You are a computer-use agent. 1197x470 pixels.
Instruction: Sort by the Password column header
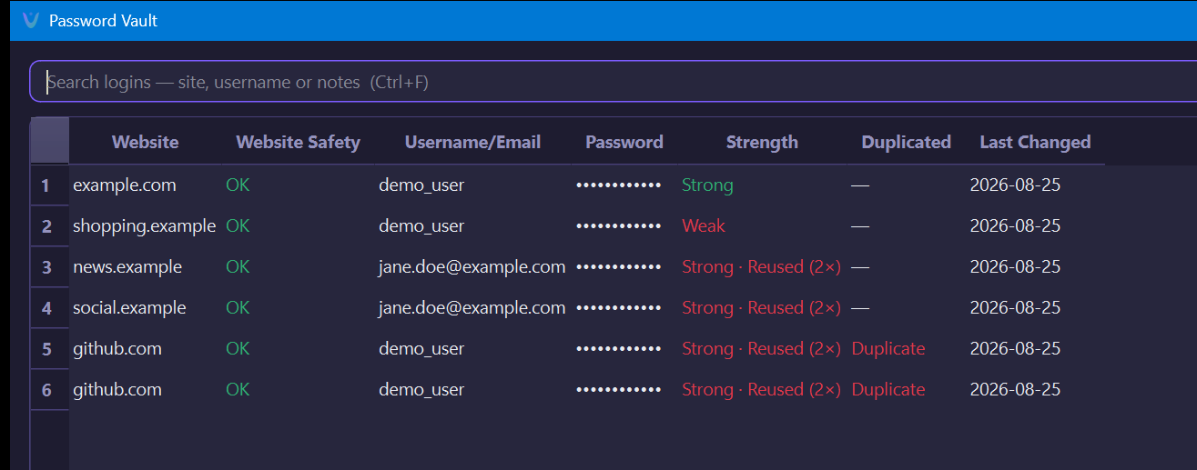coord(624,142)
